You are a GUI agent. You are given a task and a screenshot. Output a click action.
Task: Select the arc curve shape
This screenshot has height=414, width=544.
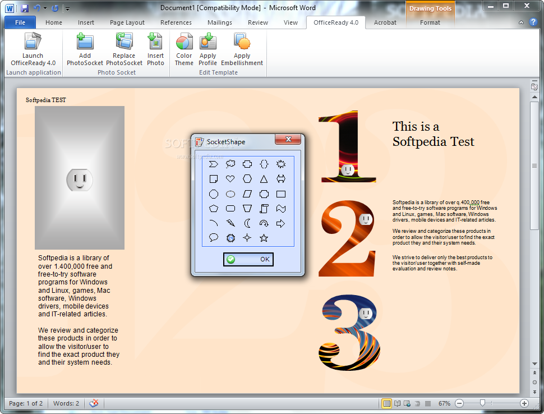coord(214,223)
